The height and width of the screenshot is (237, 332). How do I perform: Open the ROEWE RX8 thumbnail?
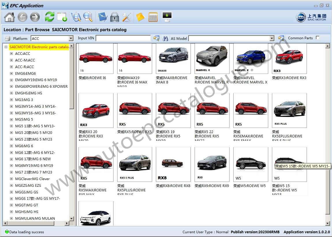pos(173,164)
